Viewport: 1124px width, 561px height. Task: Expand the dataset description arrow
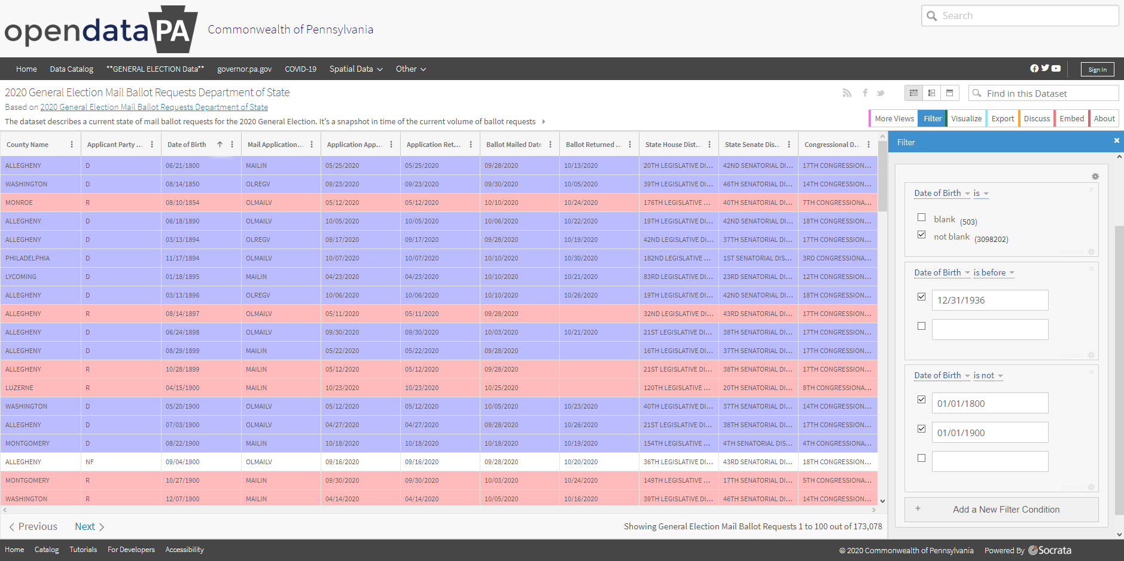[x=544, y=121]
